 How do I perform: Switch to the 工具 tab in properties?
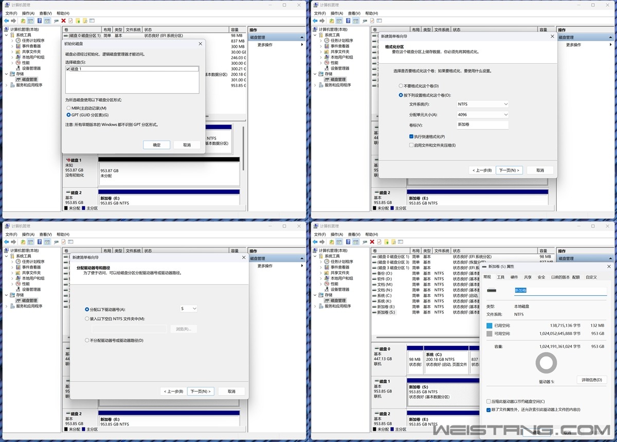point(500,277)
